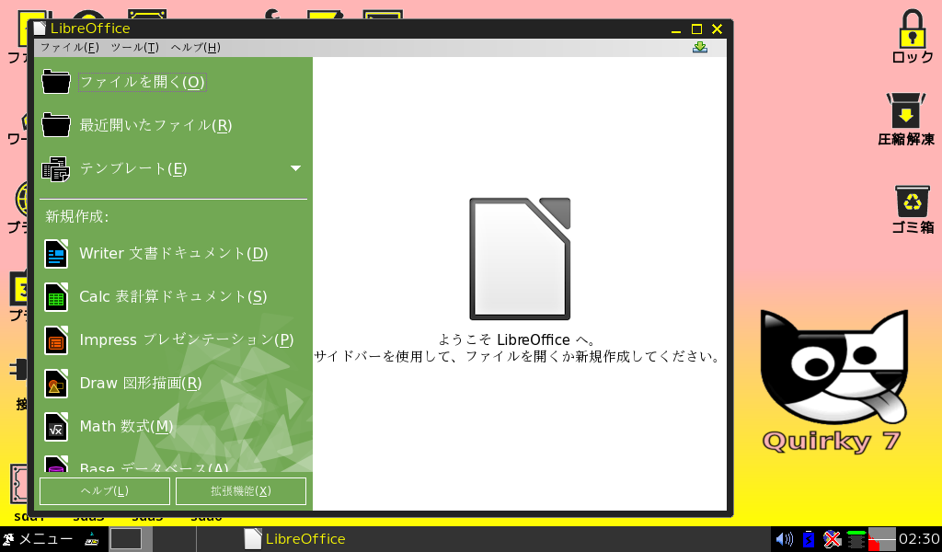
Task: Click the Draw drawing icon
Action: pos(56,384)
